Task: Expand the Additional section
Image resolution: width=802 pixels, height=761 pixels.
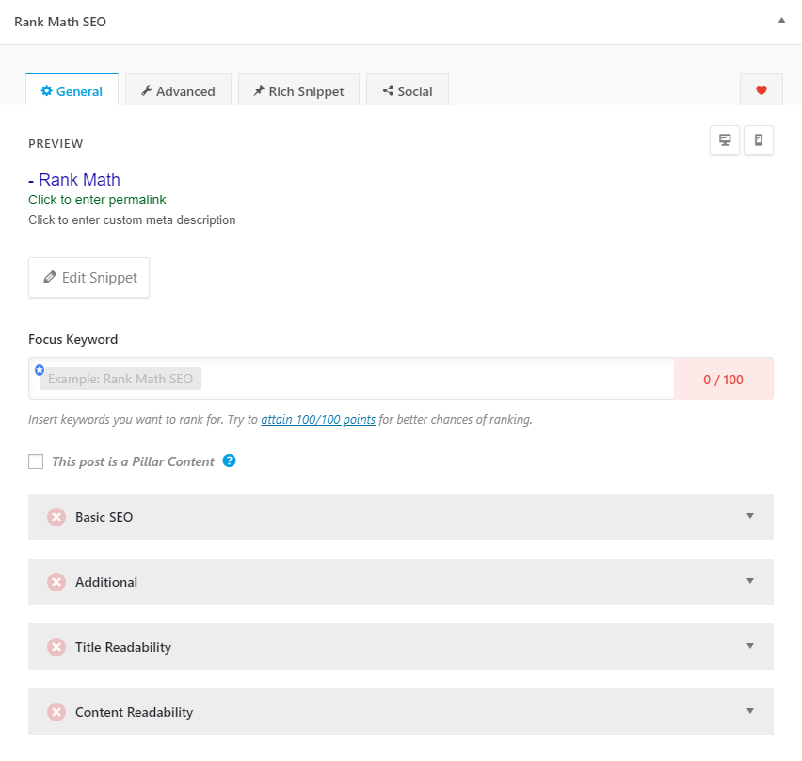Action: tap(400, 581)
